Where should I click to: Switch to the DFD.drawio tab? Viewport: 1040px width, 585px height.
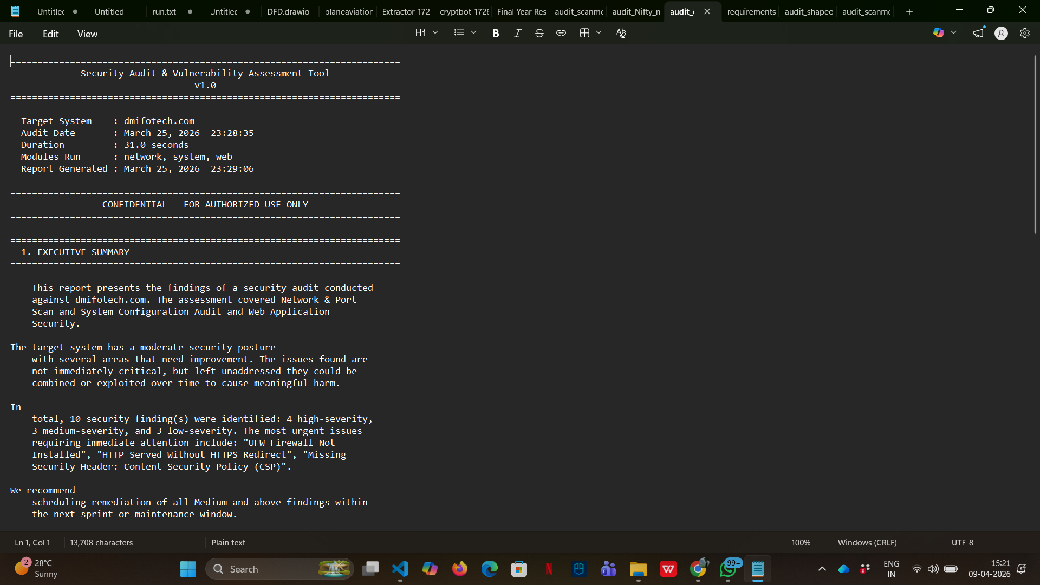click(288, 11)
